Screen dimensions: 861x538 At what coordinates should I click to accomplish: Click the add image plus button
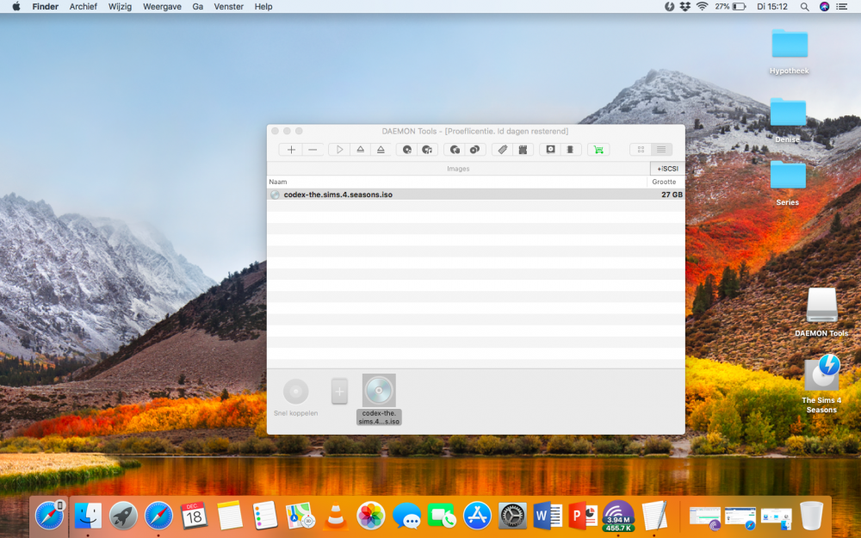click(x=291, y=150)
